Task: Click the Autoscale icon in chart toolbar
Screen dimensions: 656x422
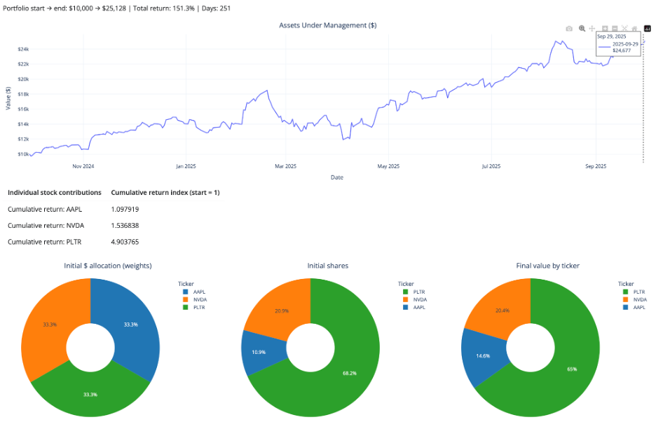Action: click(x=624, y=29)
